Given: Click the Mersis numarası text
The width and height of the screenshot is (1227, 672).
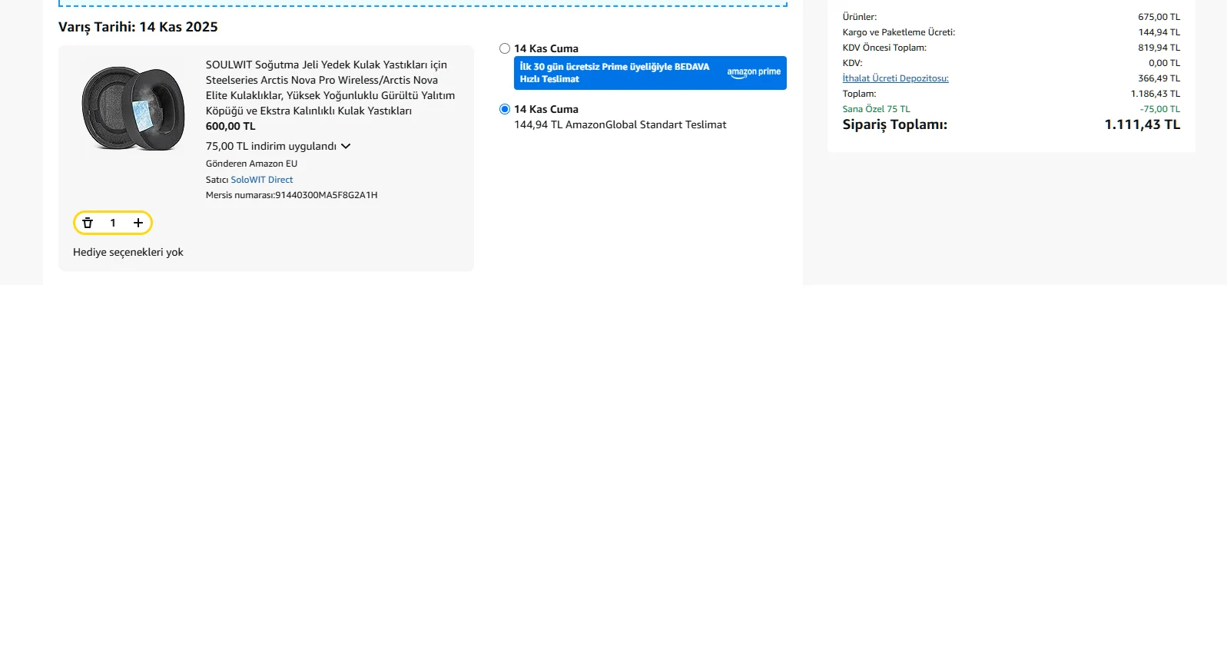Looking at the screenshot, I should [x=292, y=195].
